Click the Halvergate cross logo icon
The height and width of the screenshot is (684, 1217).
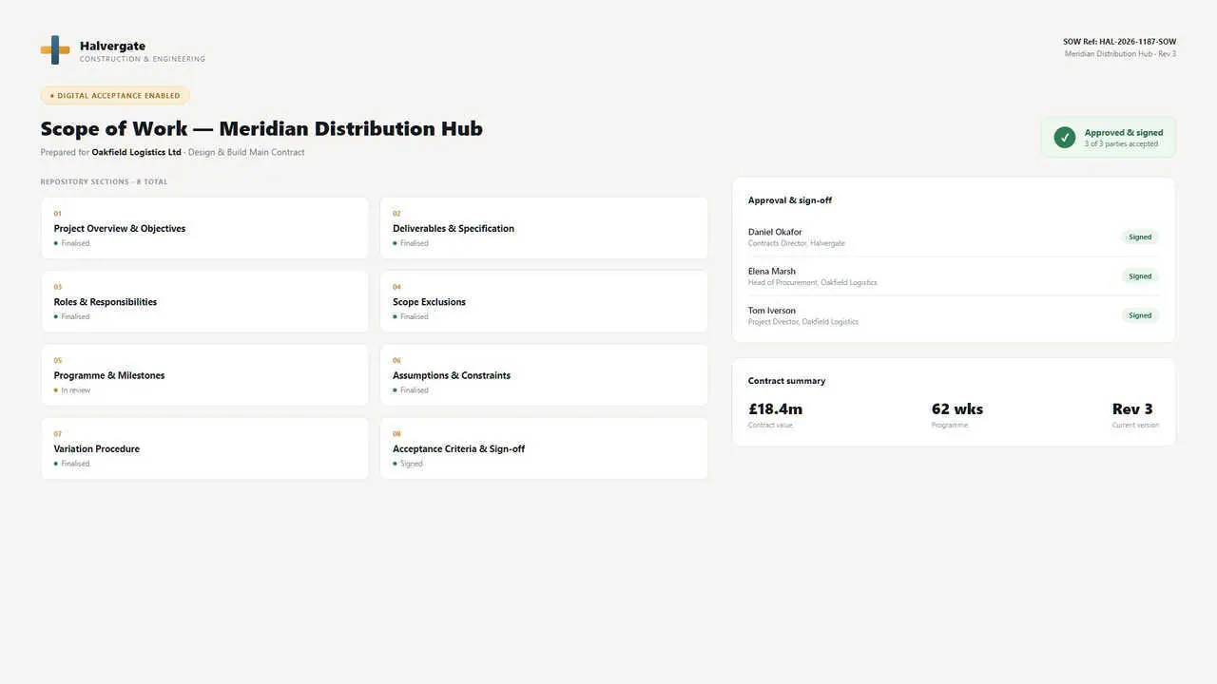55,50
